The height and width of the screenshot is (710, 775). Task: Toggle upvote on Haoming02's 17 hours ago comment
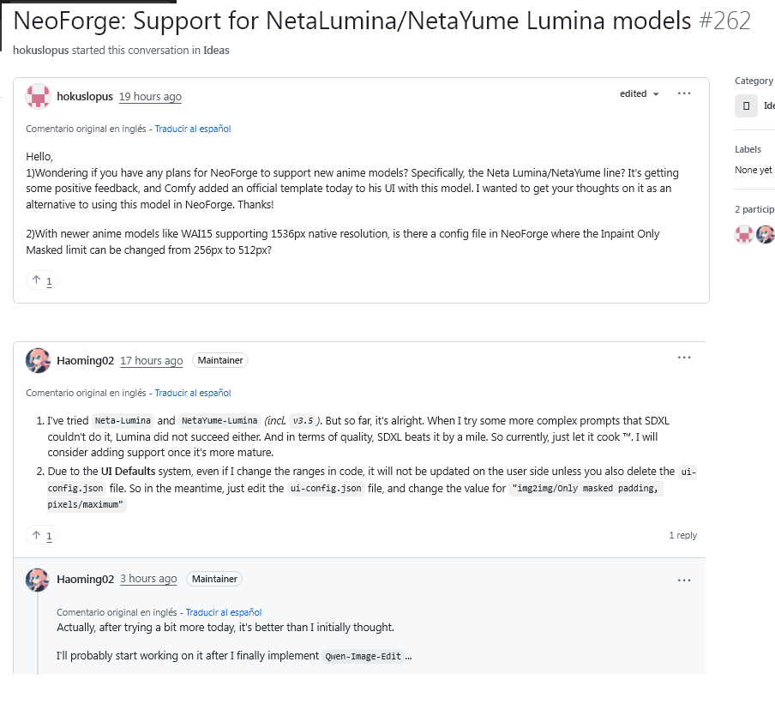pos(42,535)
